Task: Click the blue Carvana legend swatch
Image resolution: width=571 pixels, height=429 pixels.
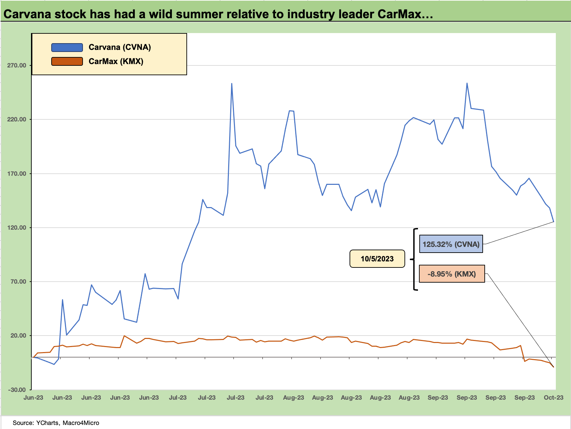Action: click(x=67, y=48)
